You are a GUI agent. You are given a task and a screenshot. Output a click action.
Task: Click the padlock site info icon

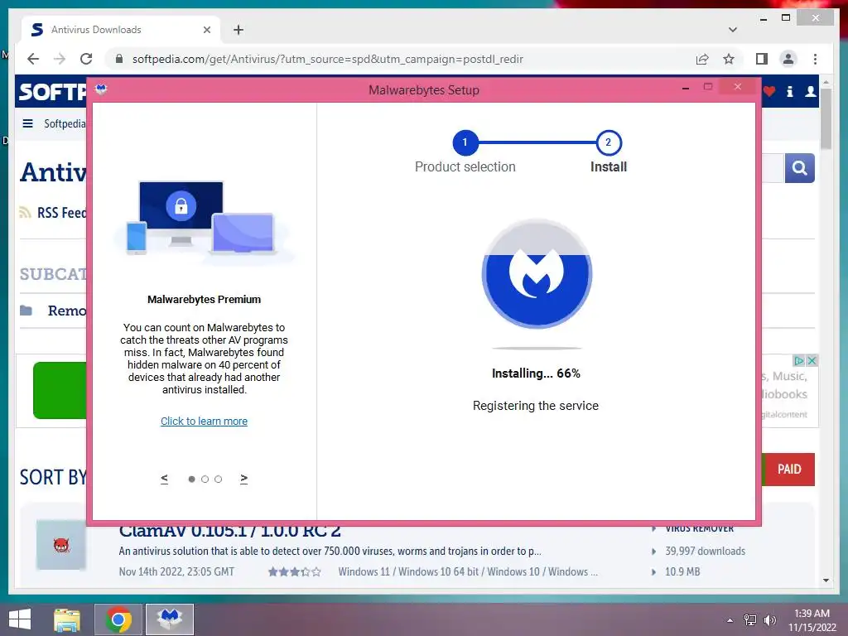(119, 59)
